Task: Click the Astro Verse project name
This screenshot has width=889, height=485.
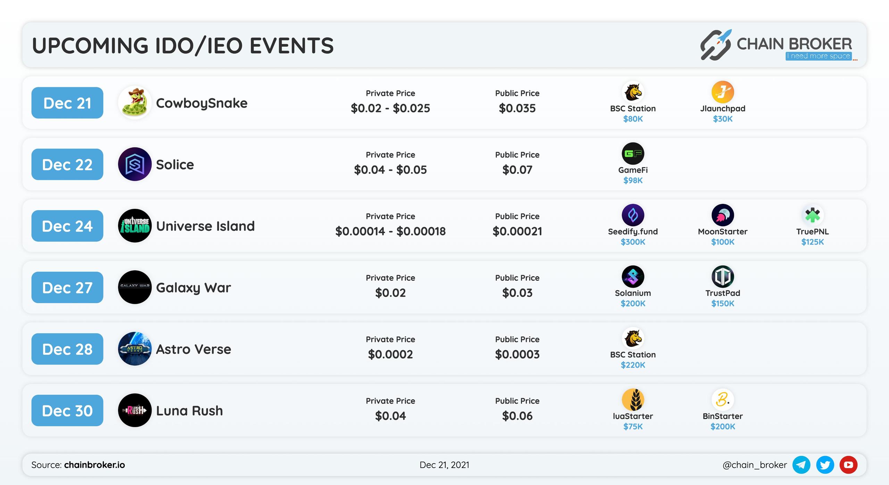Action: pyautogui.click(x=193, y=349)
